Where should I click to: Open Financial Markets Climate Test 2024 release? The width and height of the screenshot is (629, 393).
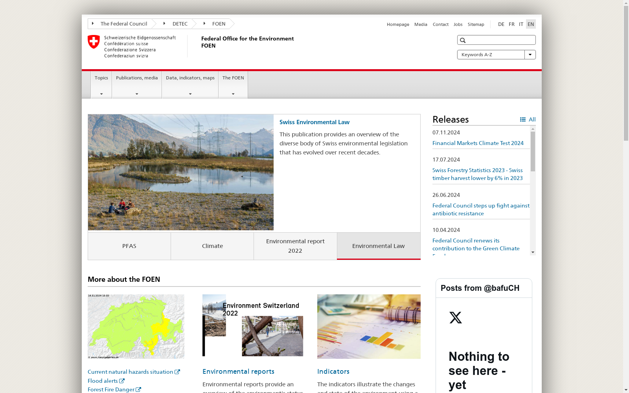[478, 143]
